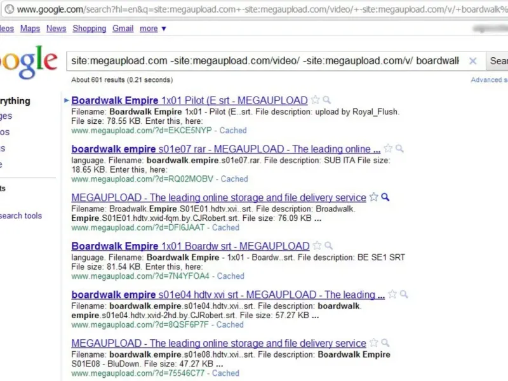Click magnifier beside Broadwalk.Empire.S01E01 result
The image size is (508, 381).
coord(385,197)
